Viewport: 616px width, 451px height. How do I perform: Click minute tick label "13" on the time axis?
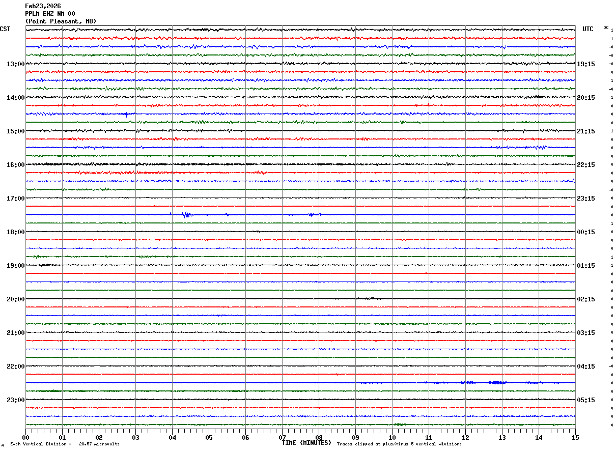502,437
